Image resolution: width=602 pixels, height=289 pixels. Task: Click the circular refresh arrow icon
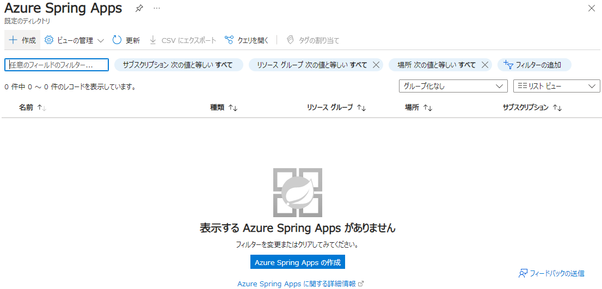(117, 40)
